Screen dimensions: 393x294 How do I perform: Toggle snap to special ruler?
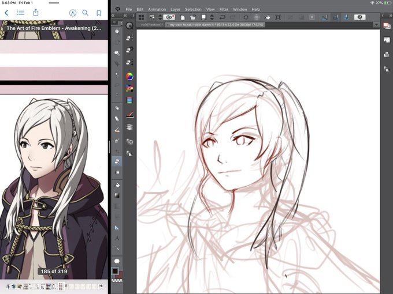click(x=335, y=17)
